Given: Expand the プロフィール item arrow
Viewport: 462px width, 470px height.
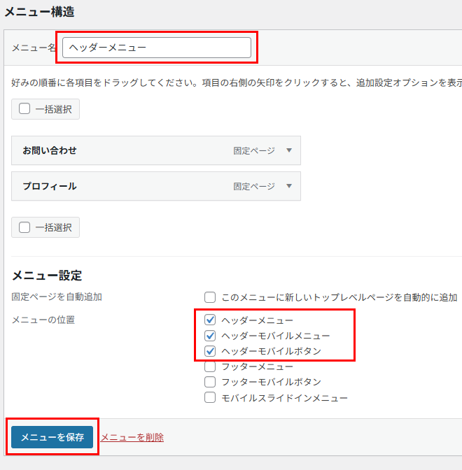Looking at the screenshot, I should 289,186.
